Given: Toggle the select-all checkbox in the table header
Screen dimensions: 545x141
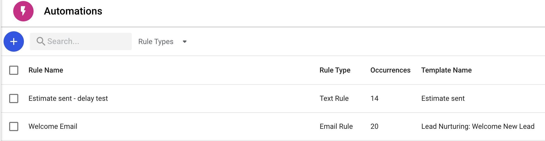Looking at the screenshot, I should click(14, 70).
